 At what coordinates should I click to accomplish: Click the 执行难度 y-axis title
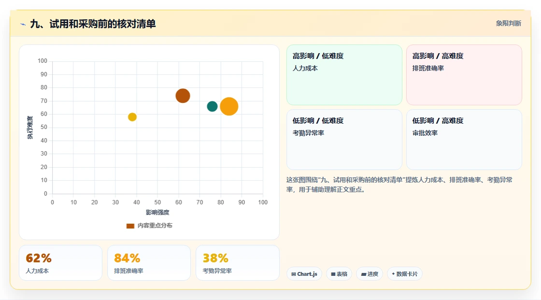[x=30, y=128]
